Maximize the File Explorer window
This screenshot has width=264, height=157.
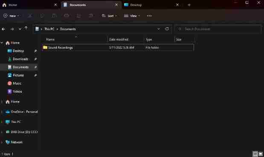247,3
